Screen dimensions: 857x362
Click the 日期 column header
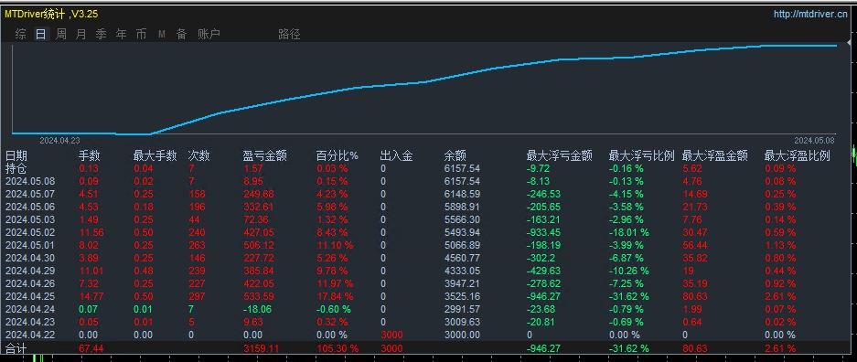point(16,156)
